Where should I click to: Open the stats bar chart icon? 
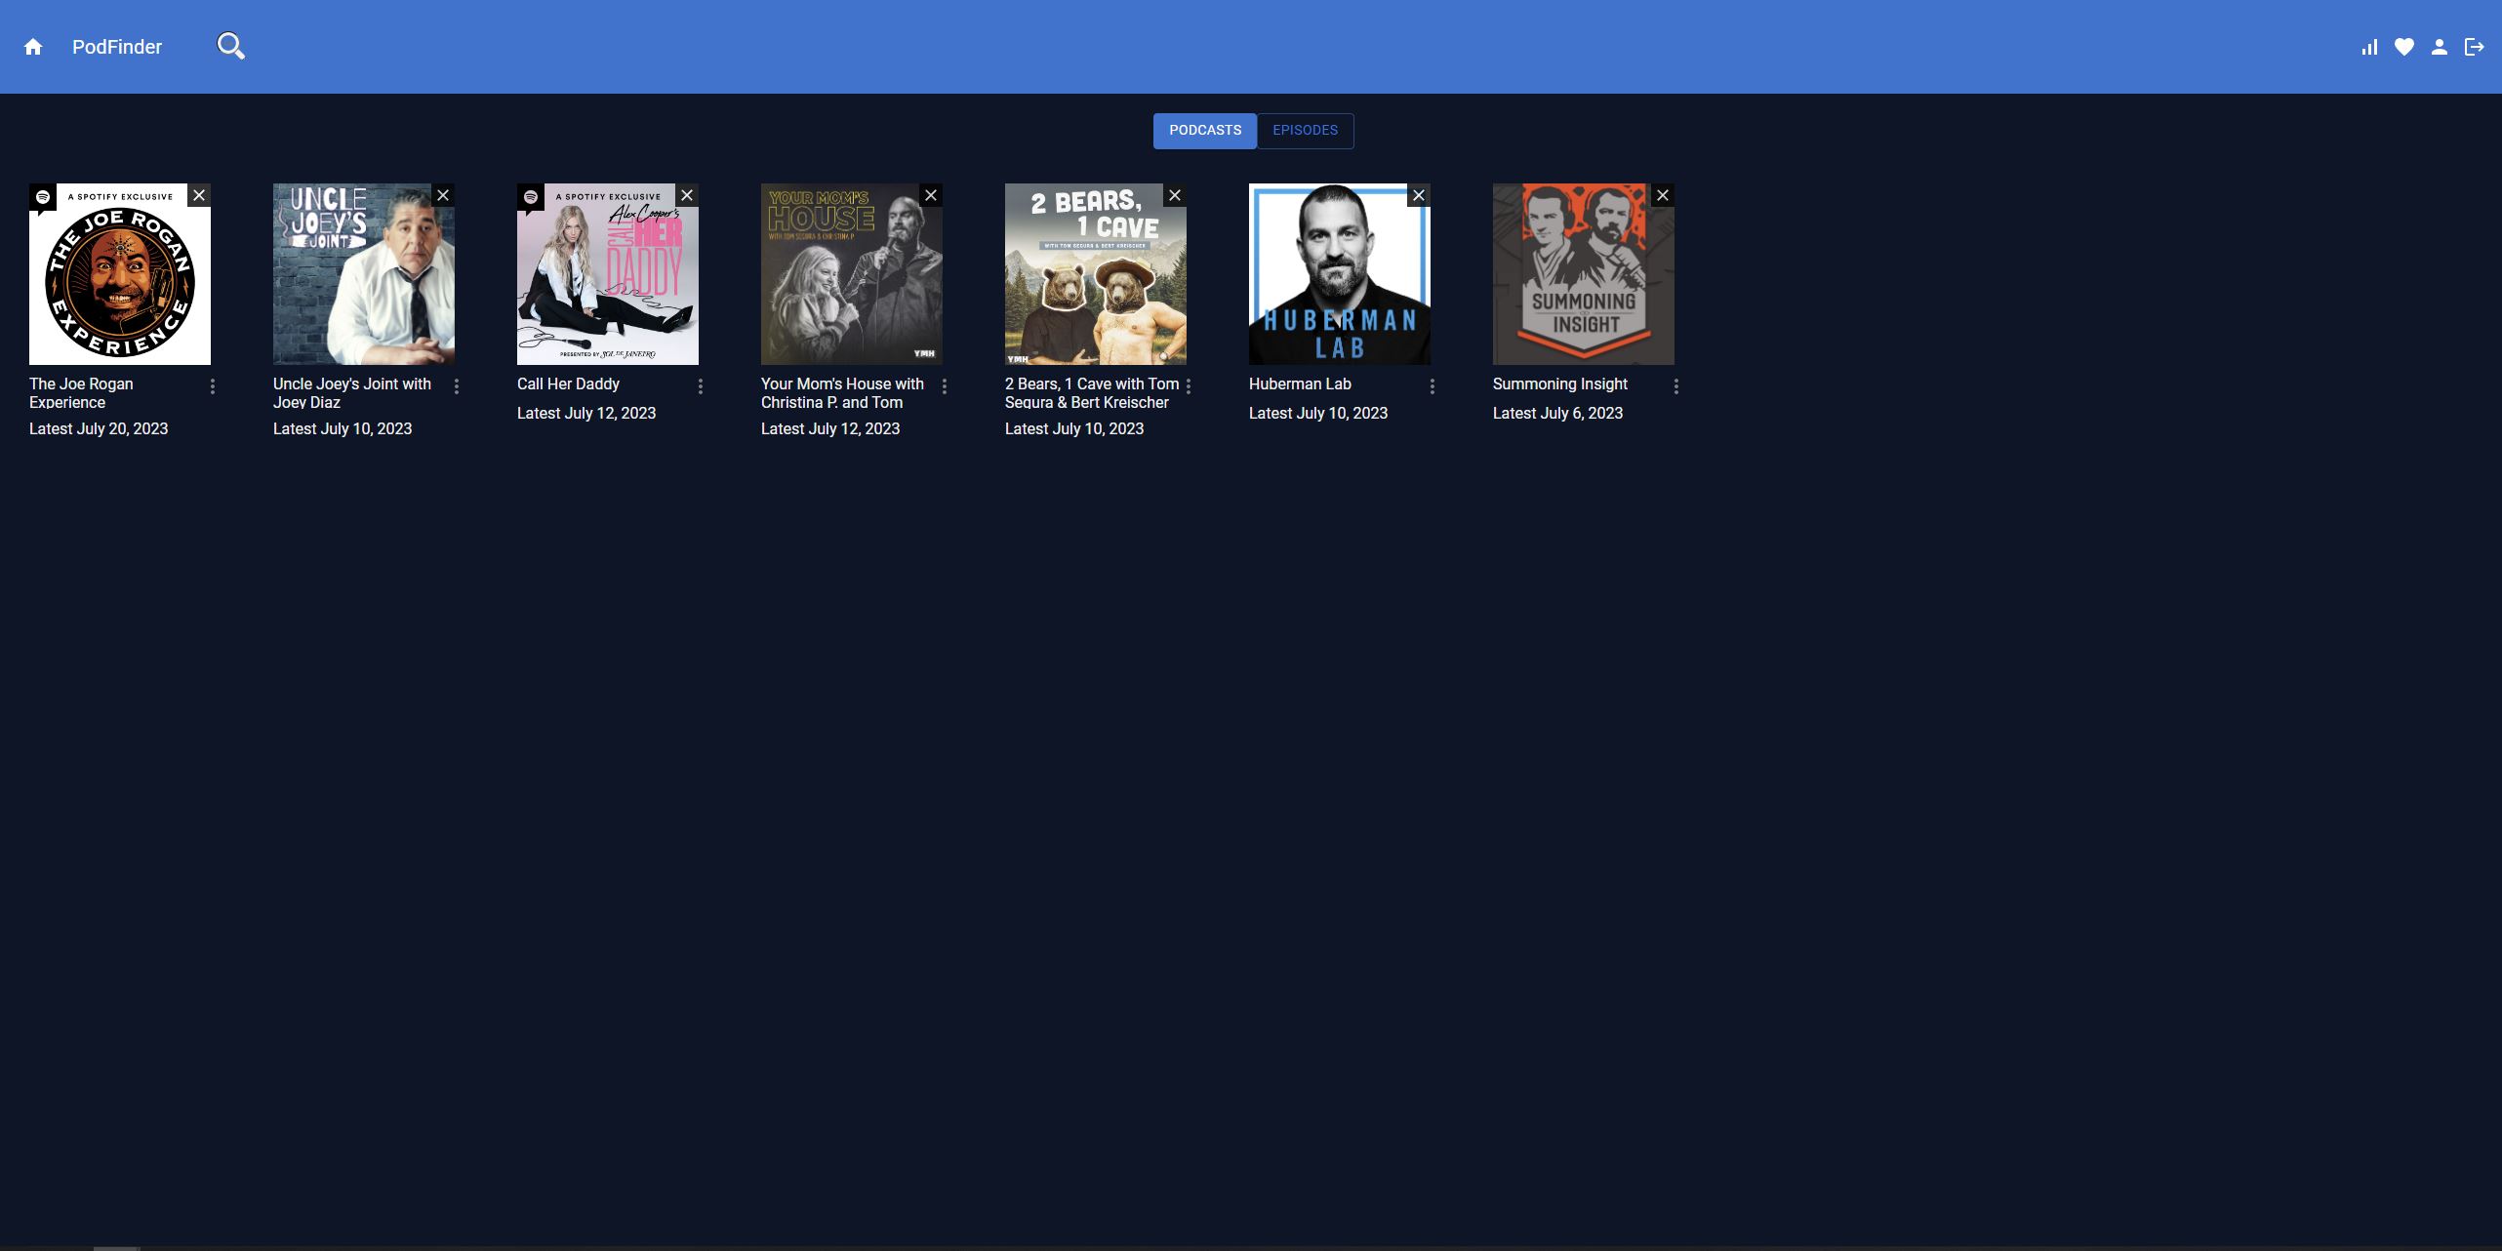pyautogui.click(x=2369, y=47)
